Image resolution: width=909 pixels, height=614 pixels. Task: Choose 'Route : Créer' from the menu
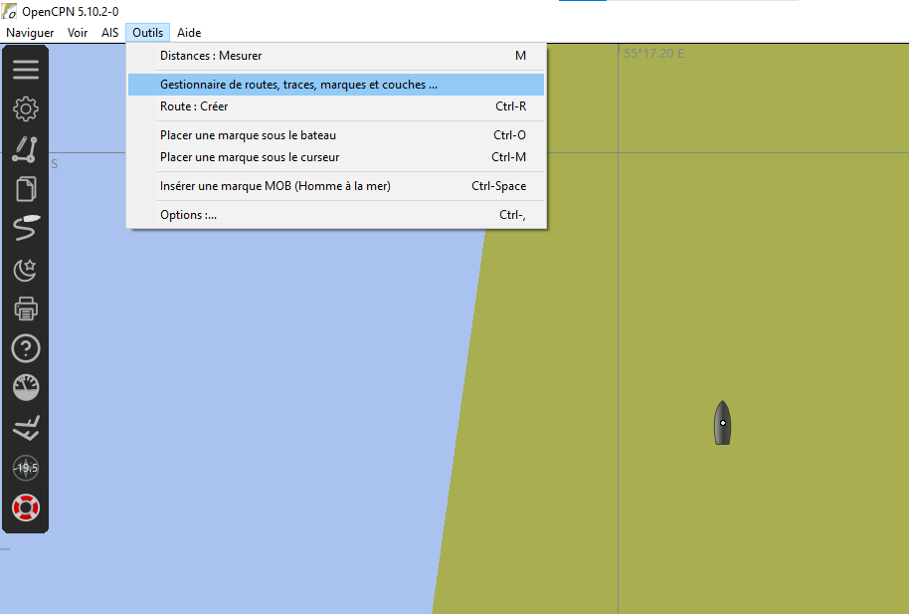(194, 106)
